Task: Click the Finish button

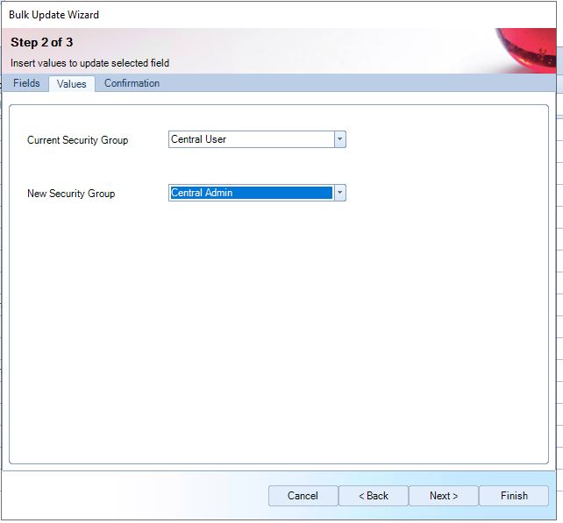Action: point(514,496)
